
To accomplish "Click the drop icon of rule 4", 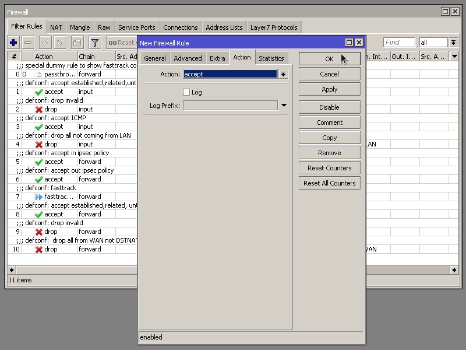I will coord(39,144).
